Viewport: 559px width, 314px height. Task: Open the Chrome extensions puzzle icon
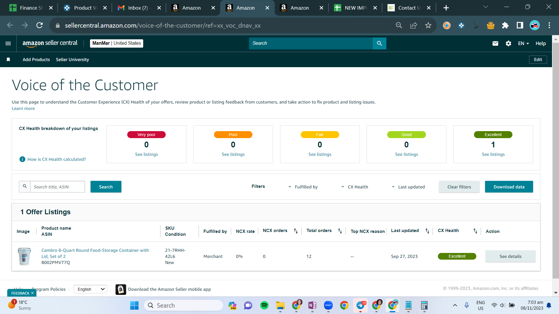click(505, 25)
